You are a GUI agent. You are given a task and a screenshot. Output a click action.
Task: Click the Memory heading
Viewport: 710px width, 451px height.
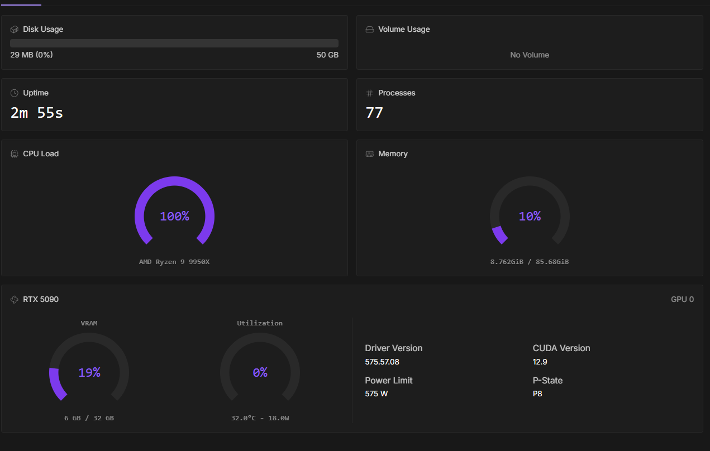pos(393,154)
